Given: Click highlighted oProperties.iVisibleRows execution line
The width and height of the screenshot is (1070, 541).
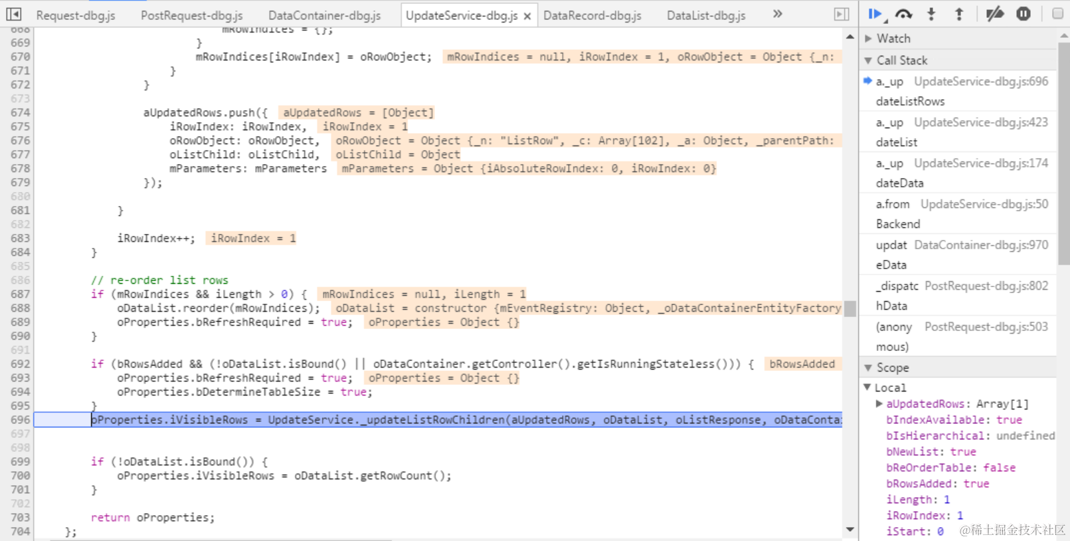Looking at the screenshot, I should [x=438, y=419].
